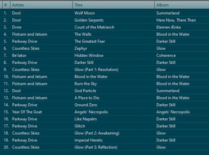Image resolution: width=209 pixels, height=155 pixels.
Task: Select Court of the Matriarch by Dvne
Action: point(104,27)
